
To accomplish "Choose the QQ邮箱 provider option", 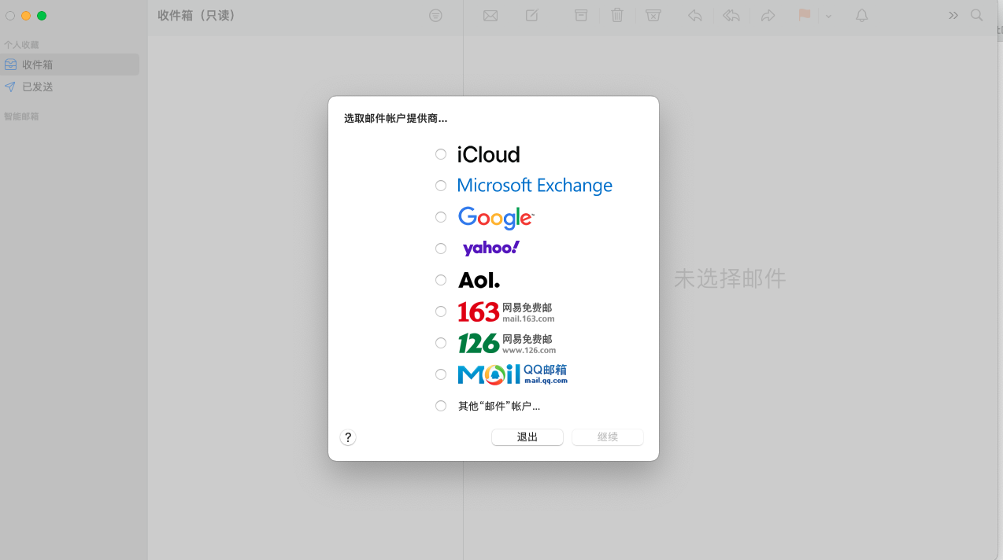I will point(441,374).
